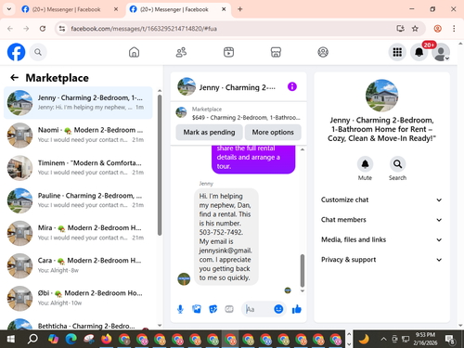Viewport: 464px width, 348px height.
Task: Open the Facebook Marketplace store icon
Action: pos(276,52)
